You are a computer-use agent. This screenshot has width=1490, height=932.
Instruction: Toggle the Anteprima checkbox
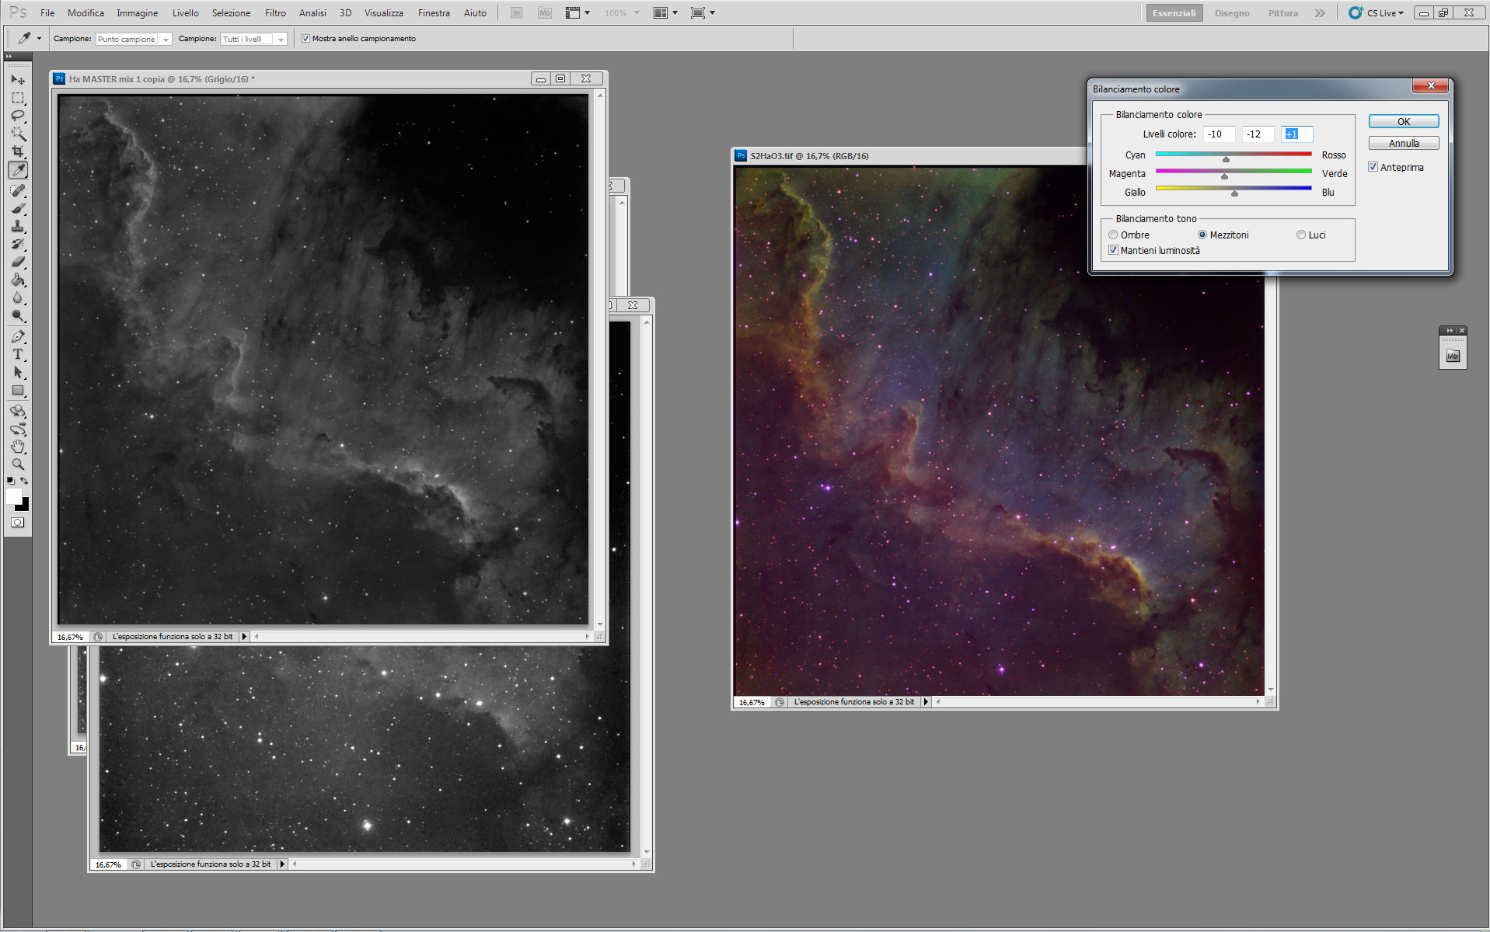[1373, 167]
